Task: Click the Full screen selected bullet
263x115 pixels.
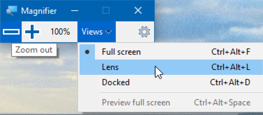Action: pyautogui.click(x=87, y=52)
